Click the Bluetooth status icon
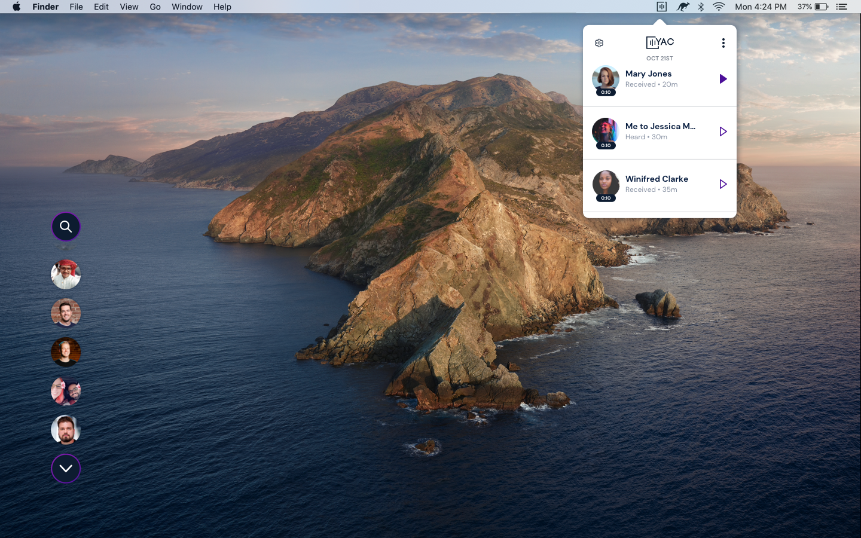This screenshot has height=538, width=861. [701, 7]
